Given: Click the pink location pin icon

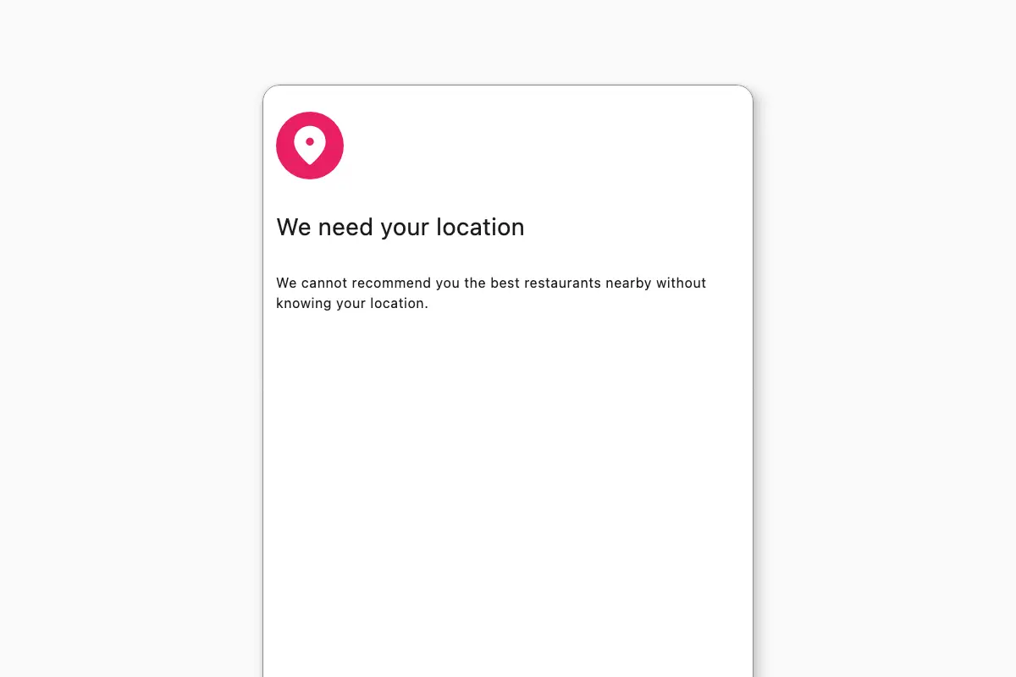Looking at the screenshot, I should 310,146.
